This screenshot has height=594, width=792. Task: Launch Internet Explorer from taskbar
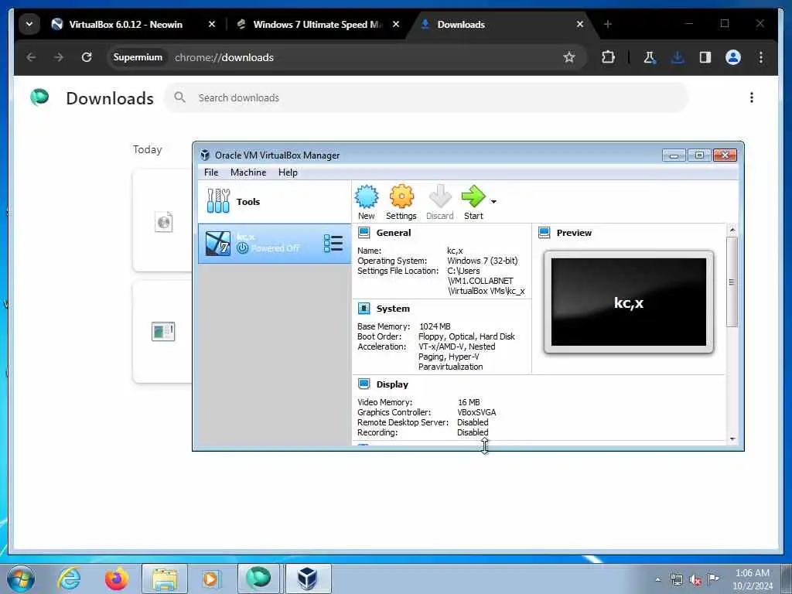pos(69,579)
